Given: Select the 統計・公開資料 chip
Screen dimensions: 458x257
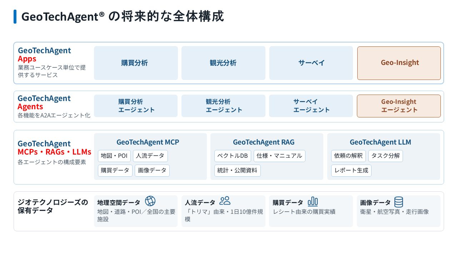Looking at the screenshot, I should [238, 171].
